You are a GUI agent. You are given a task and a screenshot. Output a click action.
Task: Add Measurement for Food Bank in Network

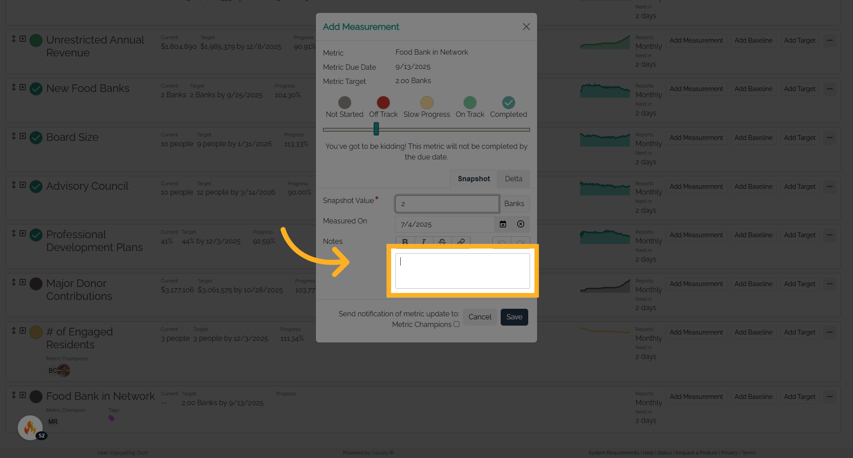point(696,397)
